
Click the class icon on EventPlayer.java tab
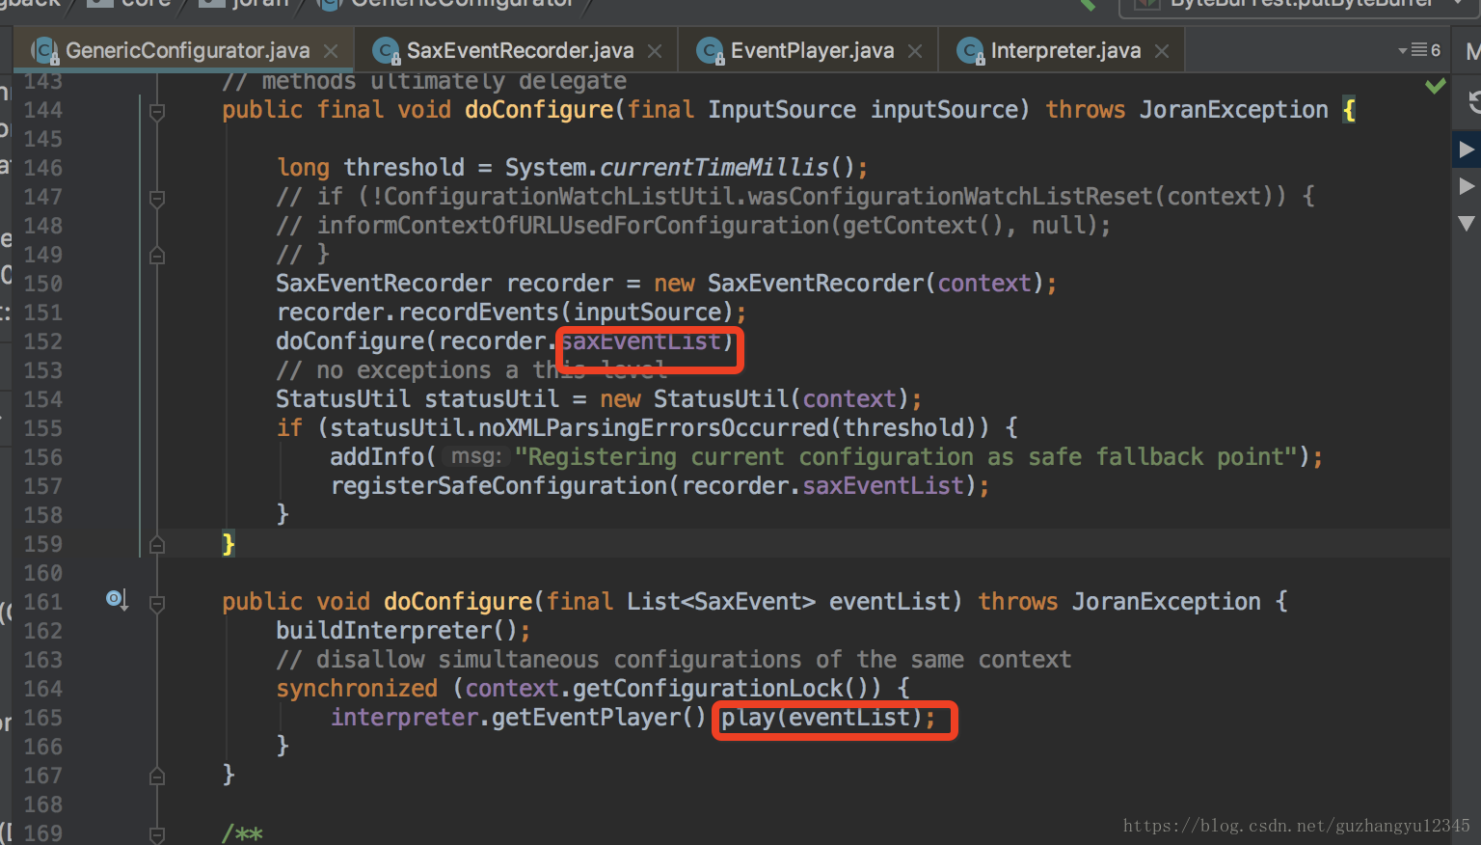(x=711, y=50)
